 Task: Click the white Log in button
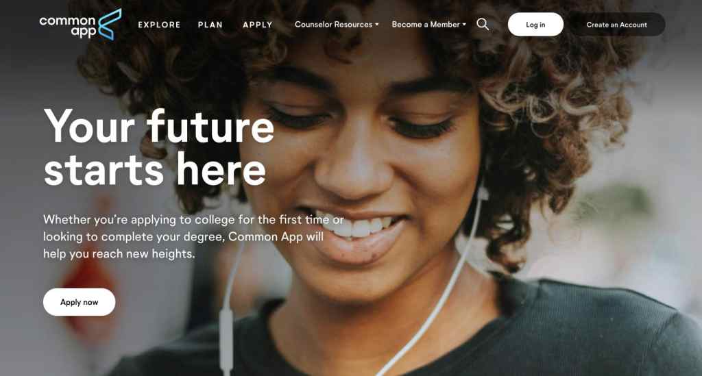pyautogui.click(x=535, y=25)
